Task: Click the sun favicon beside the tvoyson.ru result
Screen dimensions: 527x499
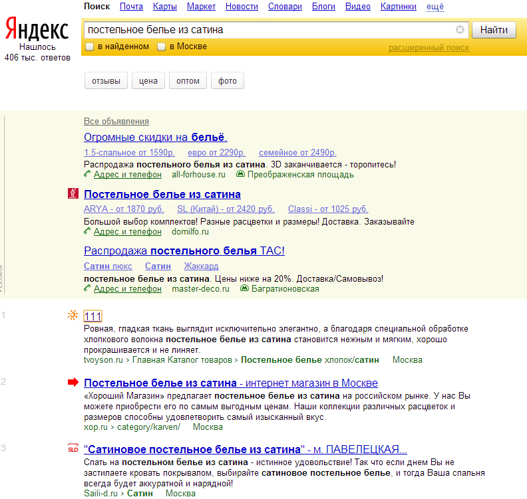Action: [x=73, y=315]
